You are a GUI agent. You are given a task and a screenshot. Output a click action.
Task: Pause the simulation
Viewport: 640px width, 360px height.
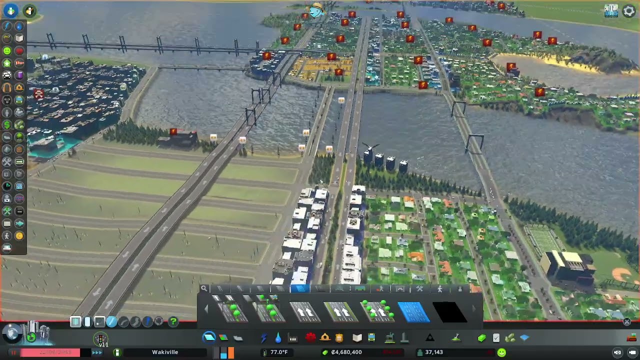point(14,352)
